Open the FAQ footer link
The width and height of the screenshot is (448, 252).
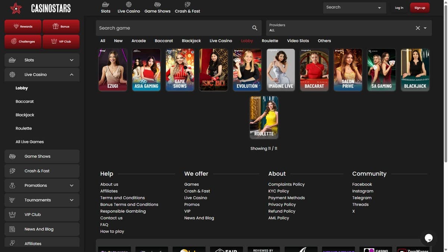coord(104,225)
